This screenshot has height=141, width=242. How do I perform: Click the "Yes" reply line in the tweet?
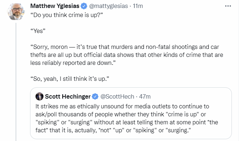tap(38, 31)
